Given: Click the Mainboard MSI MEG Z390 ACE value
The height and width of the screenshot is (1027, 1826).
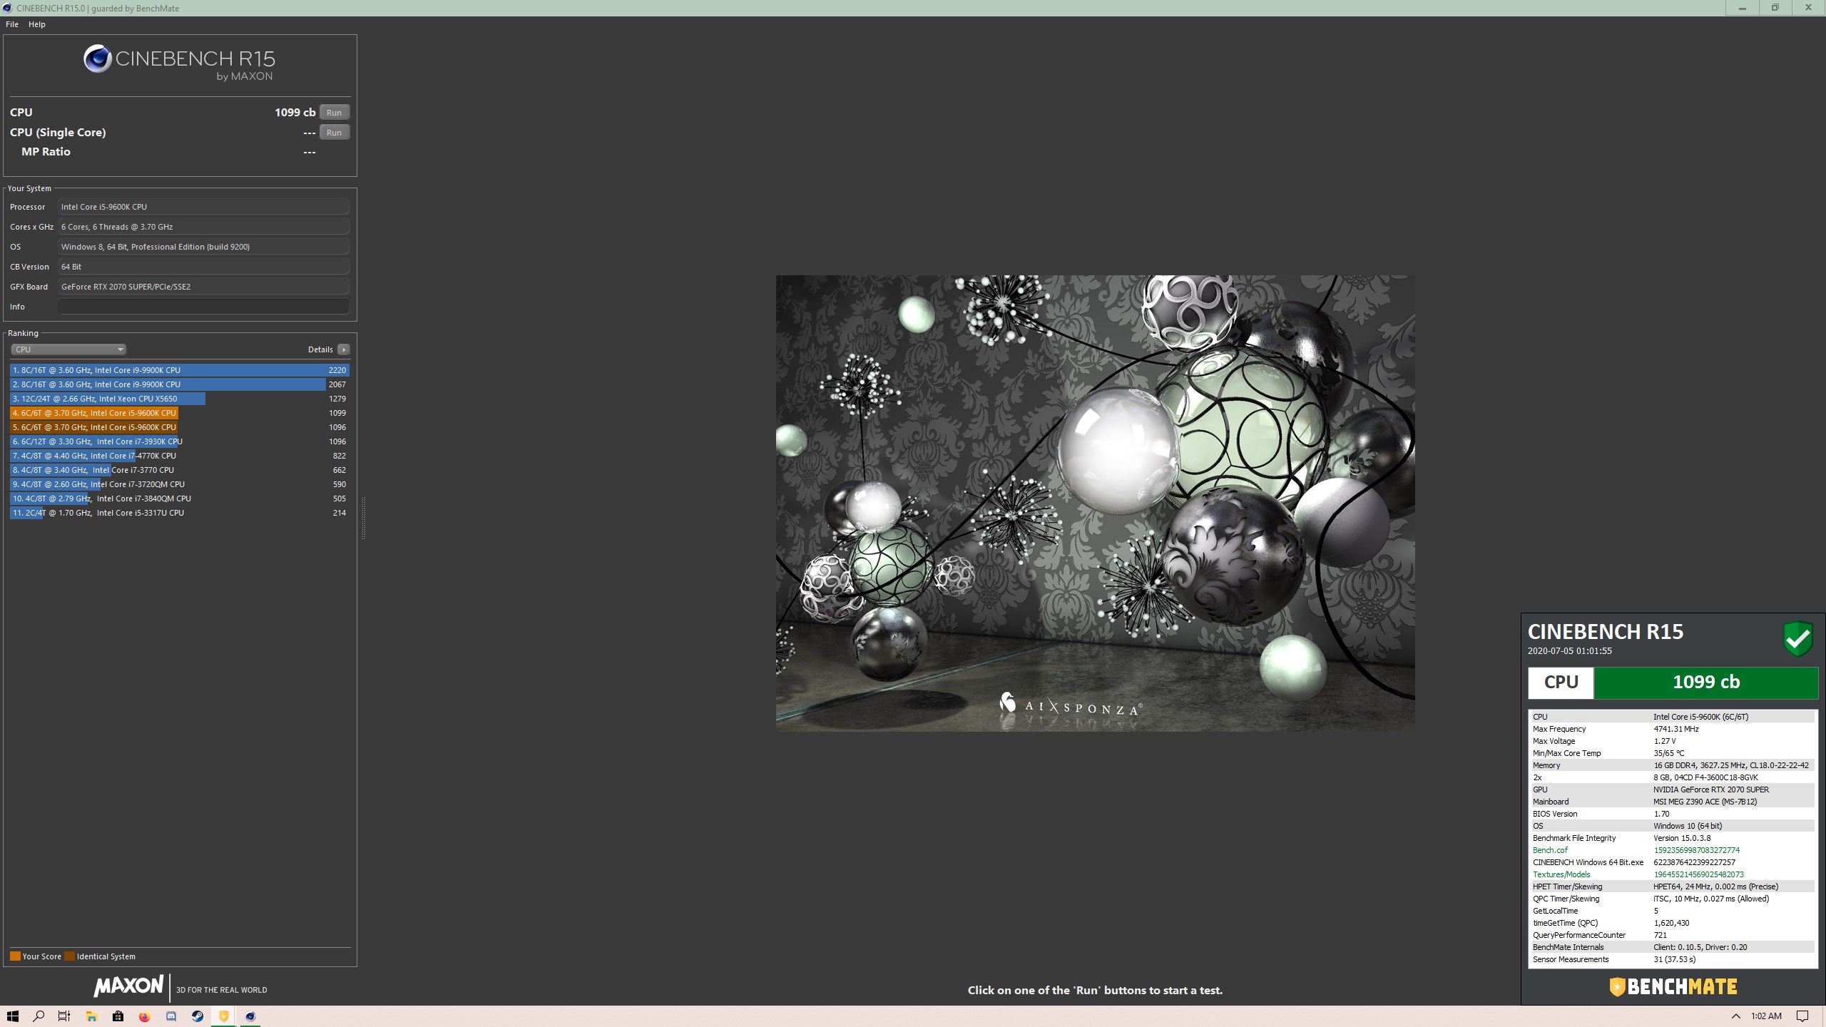Looking at the screenshot, I should 1705,802.
